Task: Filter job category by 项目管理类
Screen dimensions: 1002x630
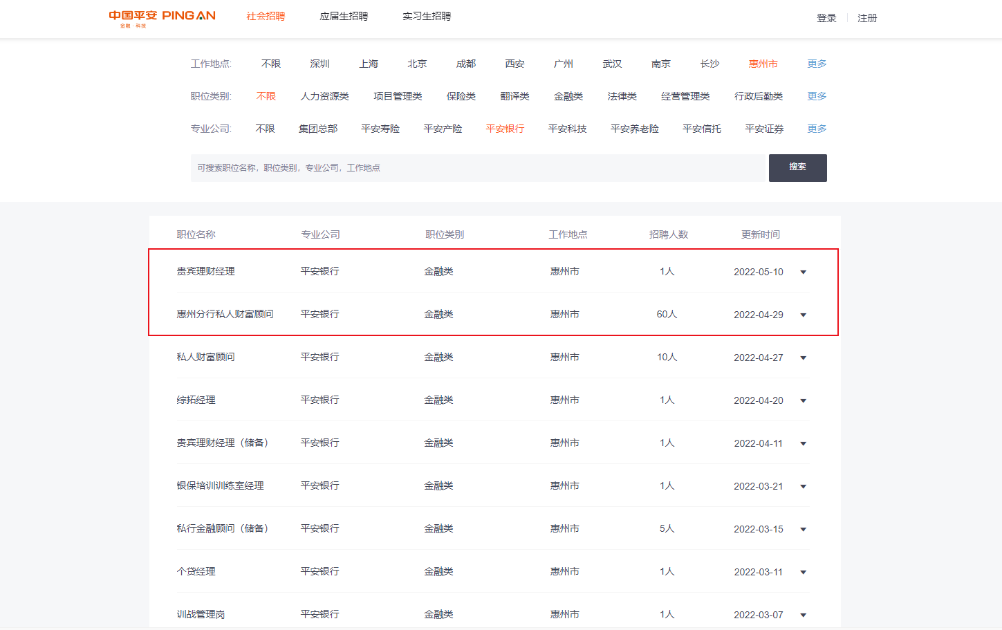Action: (398, 96)
